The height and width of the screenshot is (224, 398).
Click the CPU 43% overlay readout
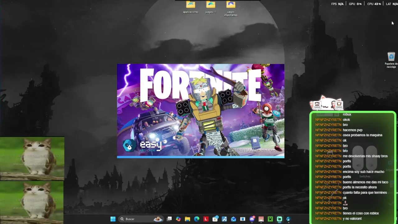[374, 4]
